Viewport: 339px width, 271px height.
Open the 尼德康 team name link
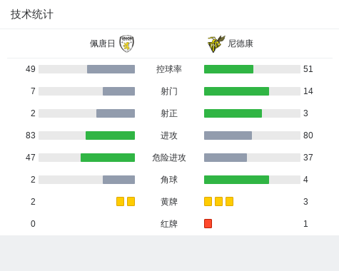pyautogui.click(x=241, y=44)
